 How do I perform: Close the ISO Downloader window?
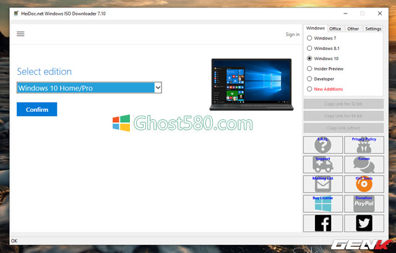(x=379, y=14)
